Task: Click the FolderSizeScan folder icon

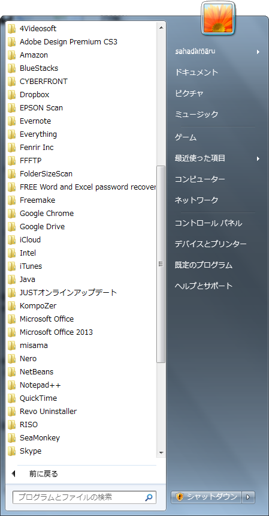Action: tap(11, 174)
